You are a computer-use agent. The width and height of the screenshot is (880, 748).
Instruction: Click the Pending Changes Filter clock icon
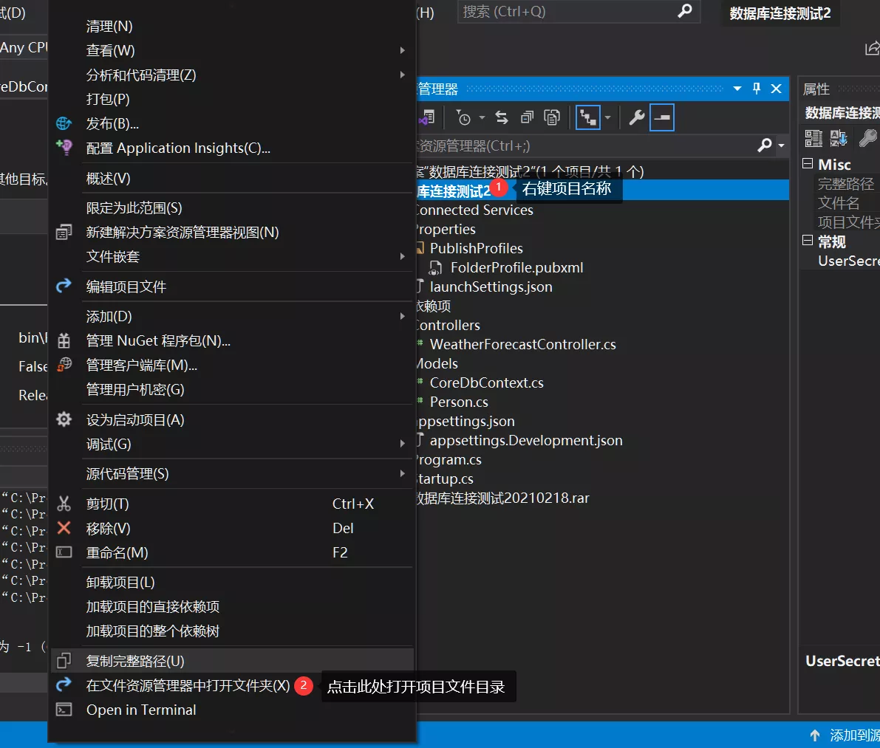[463, 117]
